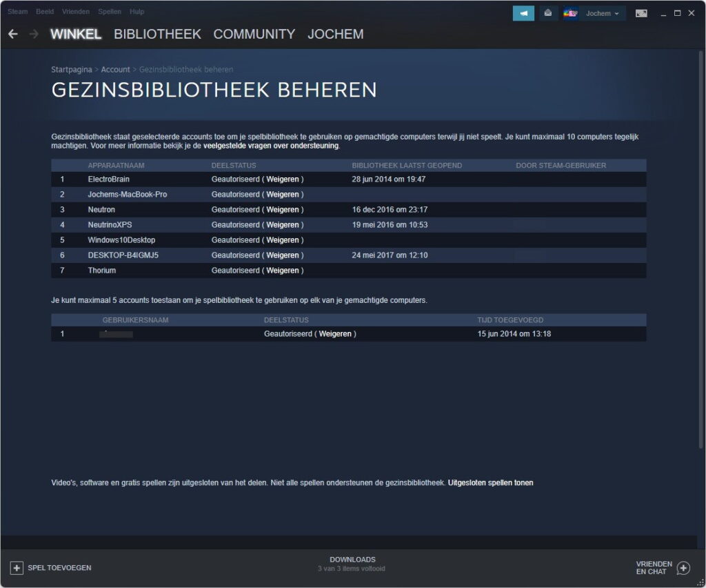The width and height of the screenshot is (706, 588).
Task: Click Weigeren for Neutron
Action: coord(282,210)
